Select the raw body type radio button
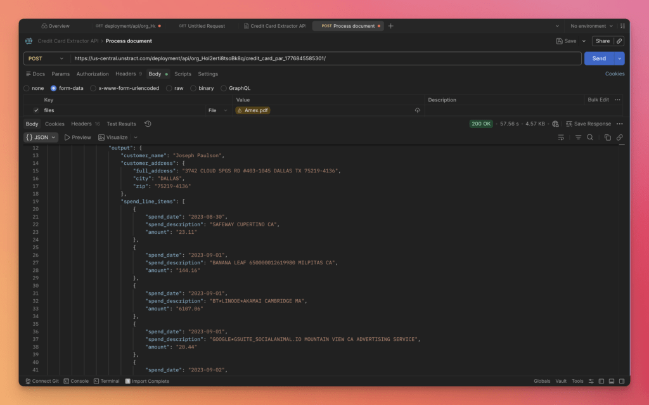The height and width of the screenshot is (405, 649). tap(169, 88)
